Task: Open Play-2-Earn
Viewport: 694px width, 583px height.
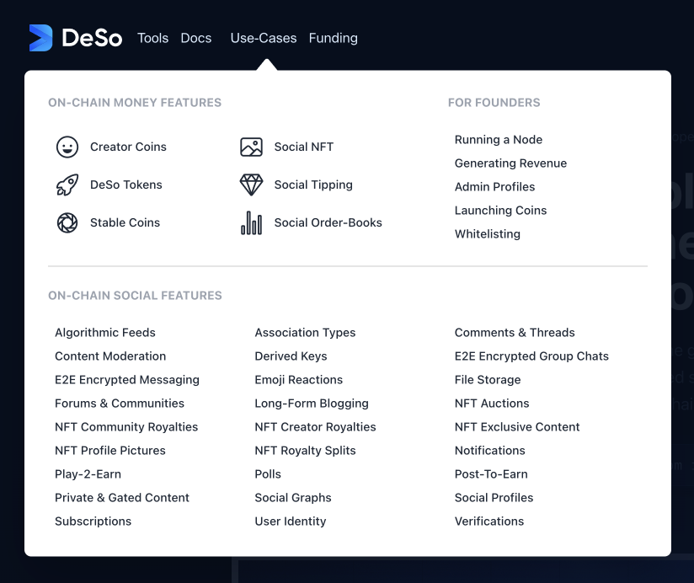Action: [x=88, y=474]
